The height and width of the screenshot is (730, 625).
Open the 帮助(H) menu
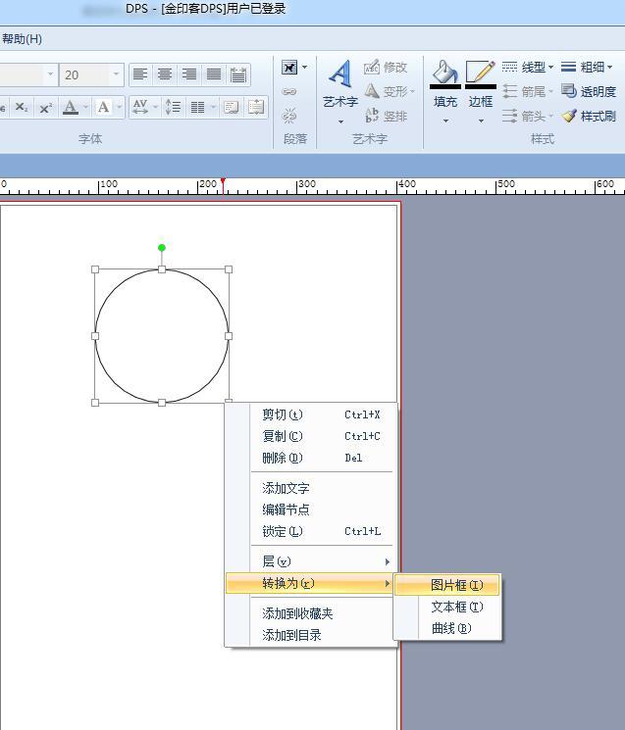[22, 39]
